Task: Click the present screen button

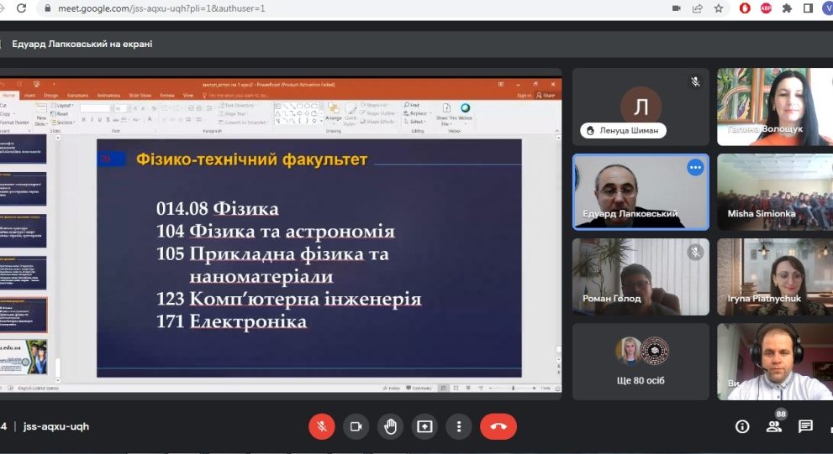Action: point(424,426)
